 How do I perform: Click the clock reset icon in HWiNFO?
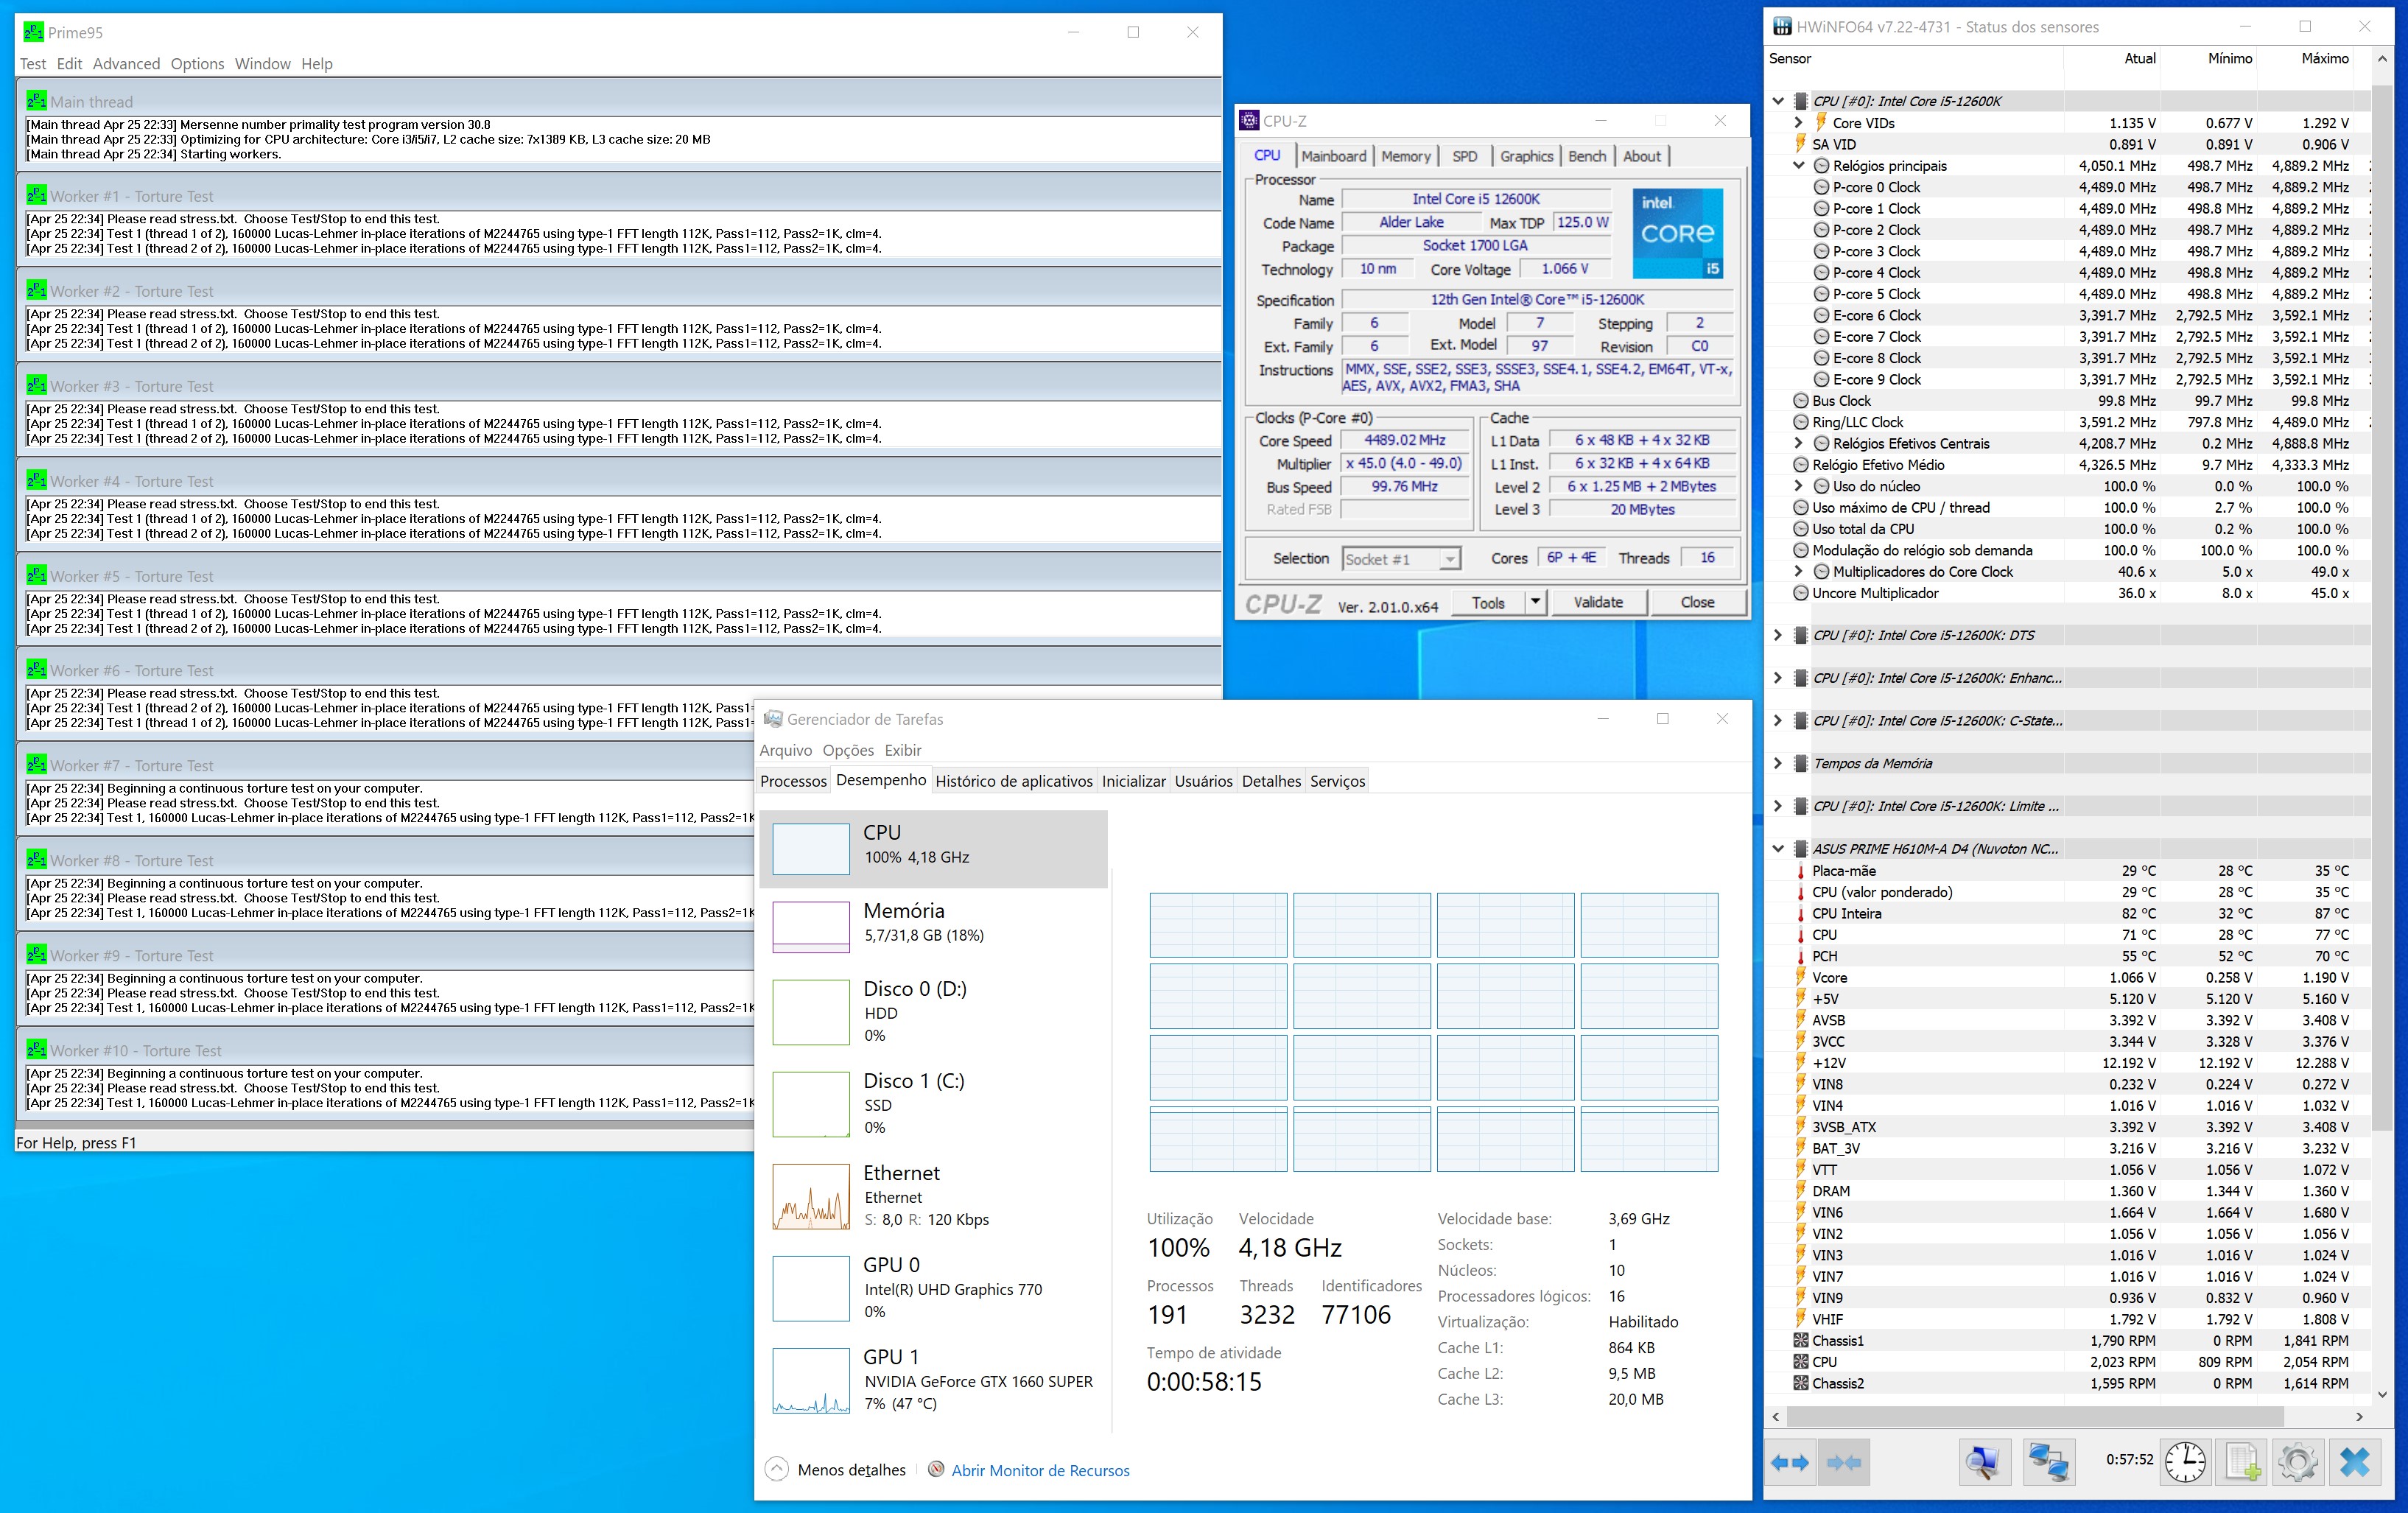pyautogui.click(x=2186, y=1463)
